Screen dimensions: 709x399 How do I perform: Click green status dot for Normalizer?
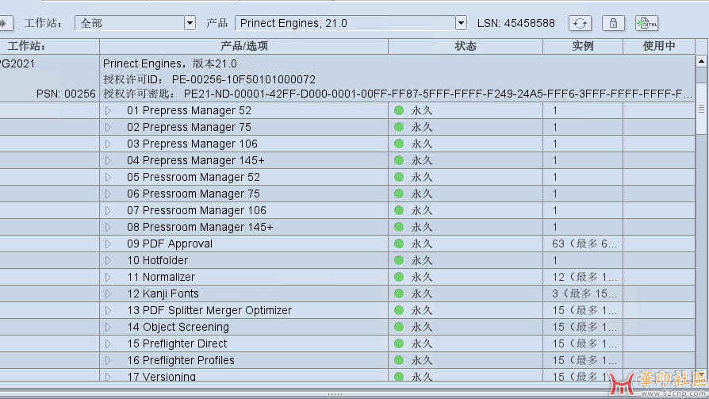click(399, 277)
